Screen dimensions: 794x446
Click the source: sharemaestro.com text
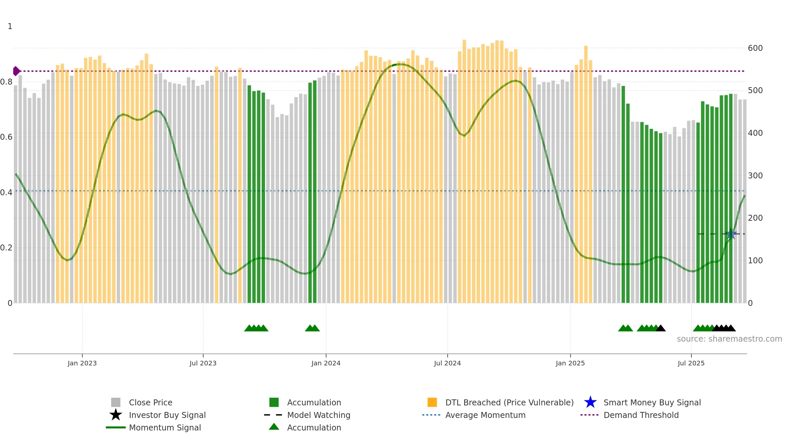click(729, 339)
